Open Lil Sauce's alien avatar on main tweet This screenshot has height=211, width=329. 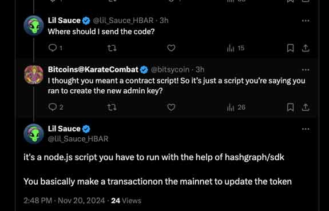[x=34, y=134]
